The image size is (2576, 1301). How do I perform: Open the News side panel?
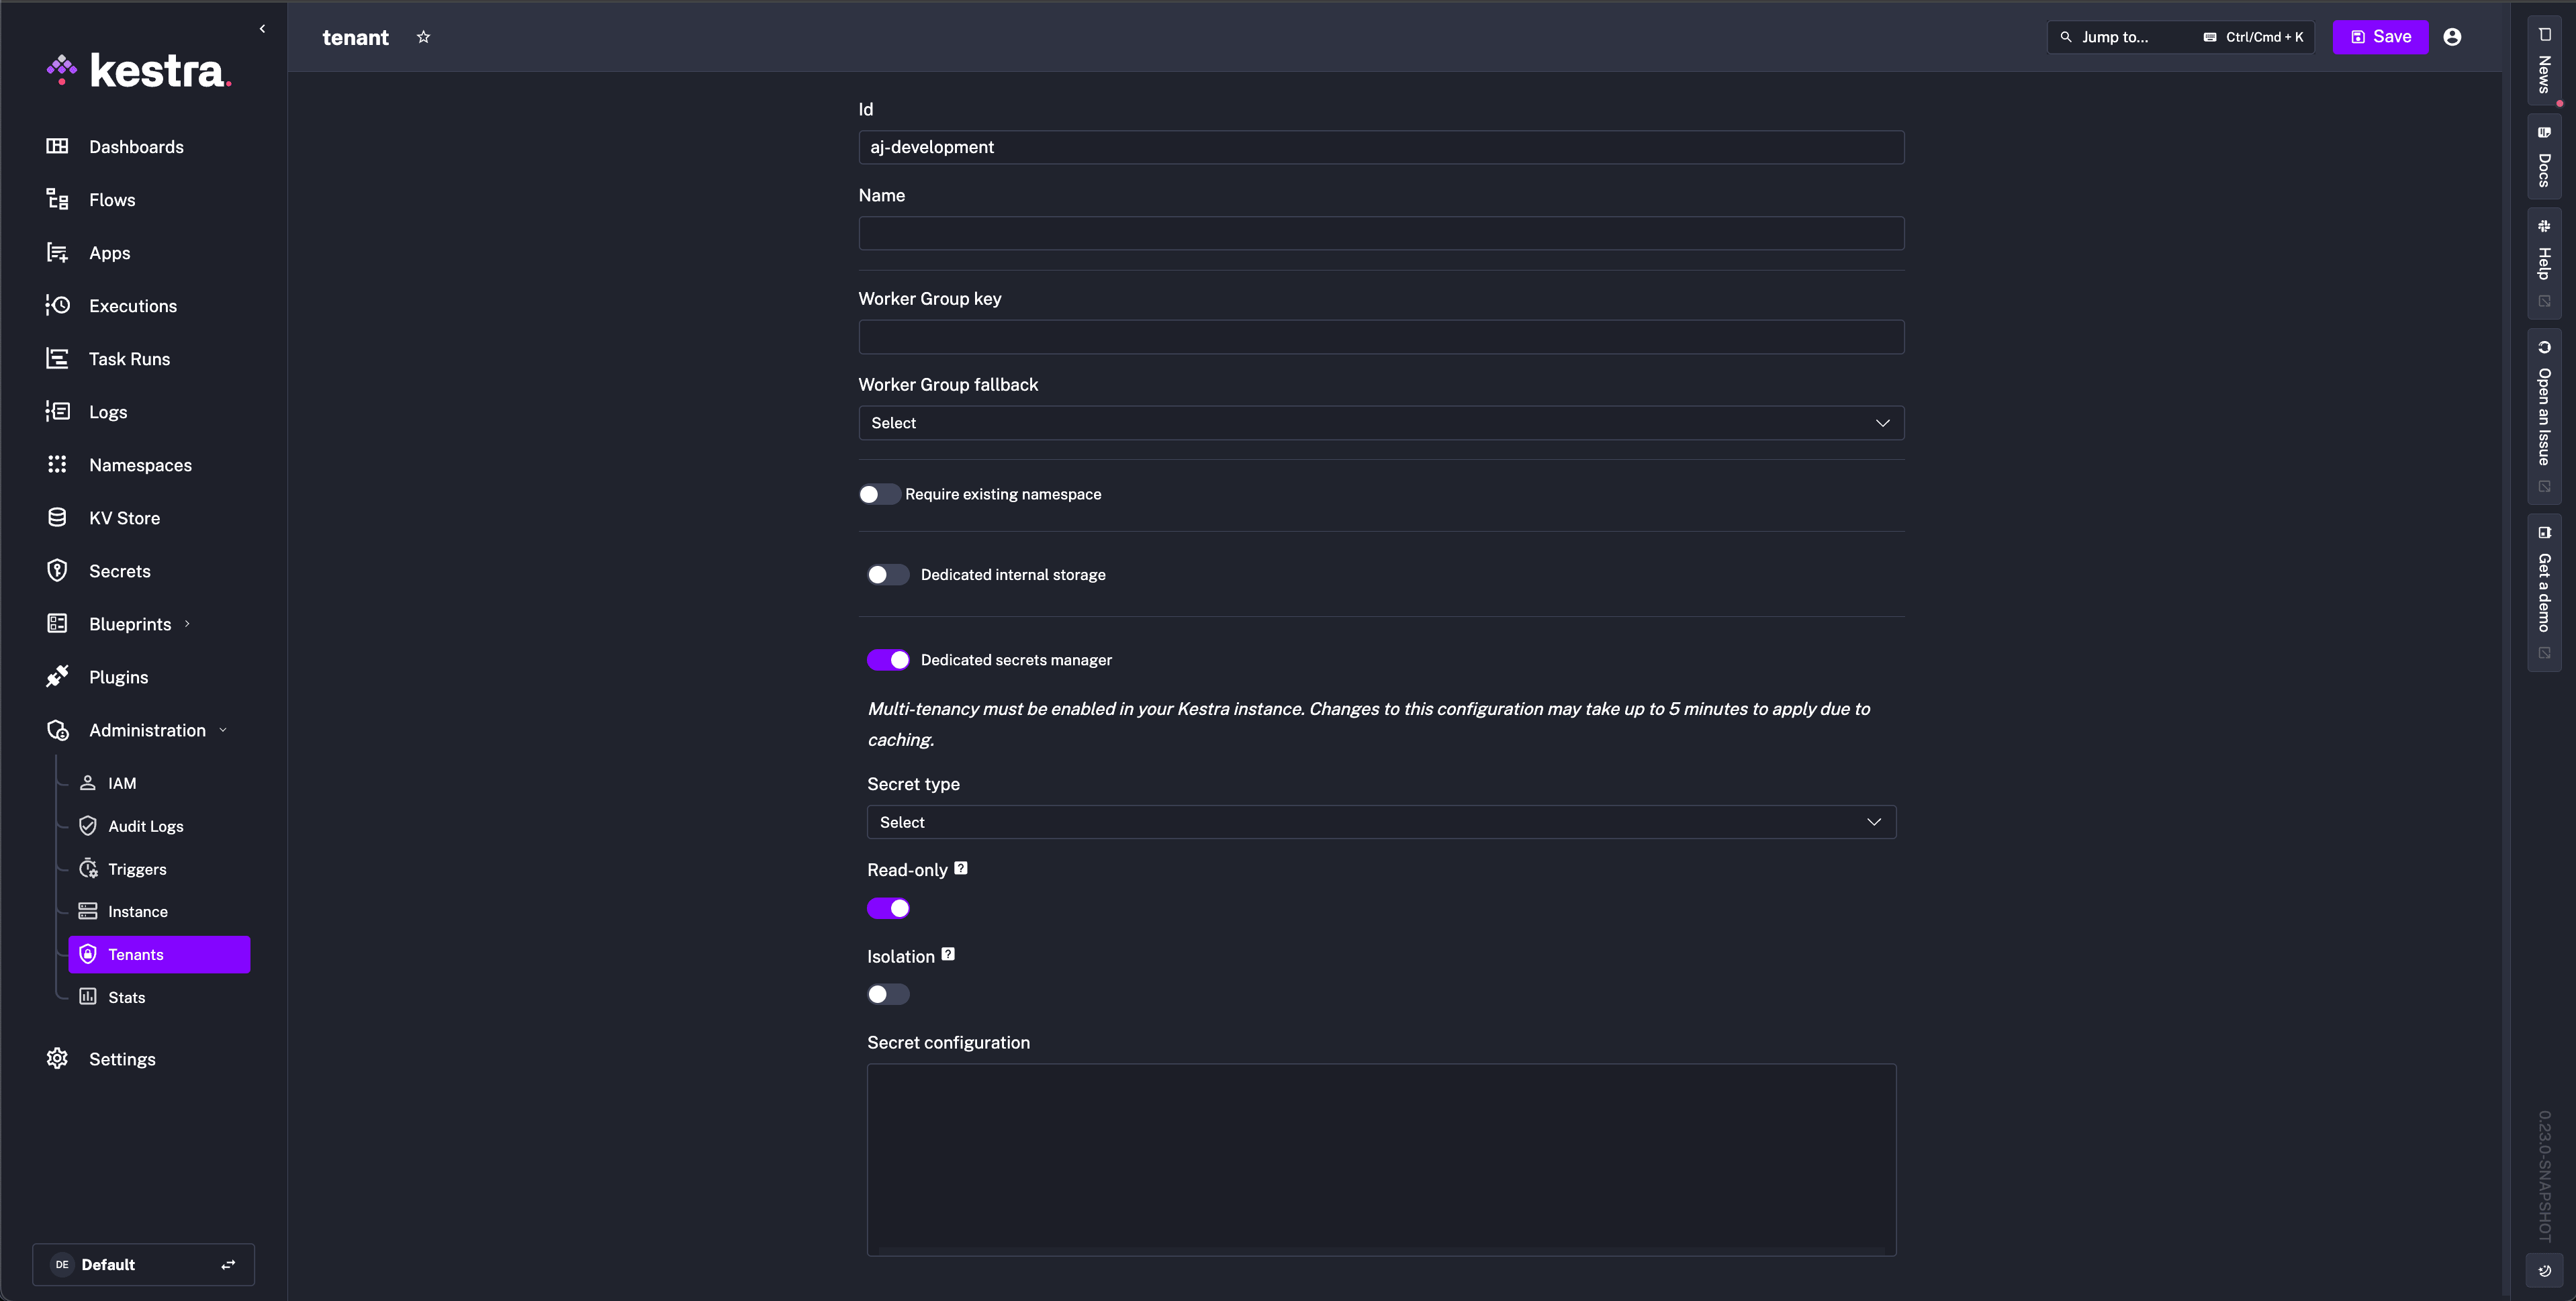(2544, 60)
